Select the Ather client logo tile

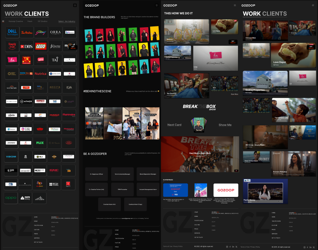[x=26, y=101]
